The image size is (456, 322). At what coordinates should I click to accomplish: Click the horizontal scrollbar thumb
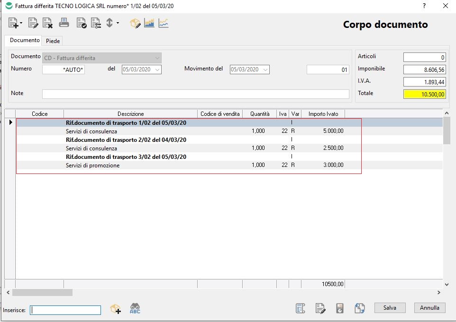tap(43, 293)
